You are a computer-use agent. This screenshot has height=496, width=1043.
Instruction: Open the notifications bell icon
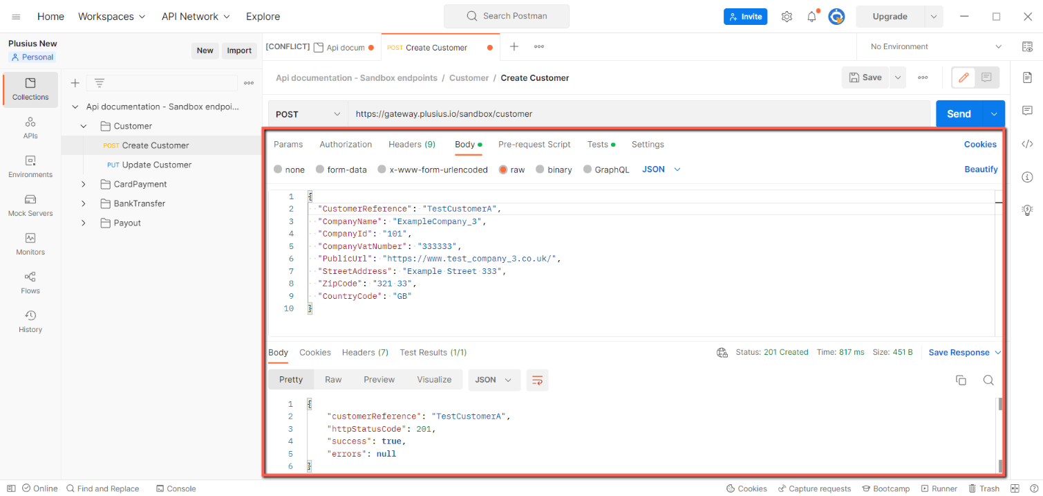pyautogui.click(x=812, y=17)
